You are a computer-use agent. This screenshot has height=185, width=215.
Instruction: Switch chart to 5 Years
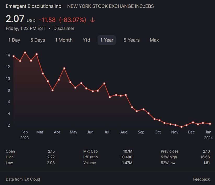click(x=132, y=40)
